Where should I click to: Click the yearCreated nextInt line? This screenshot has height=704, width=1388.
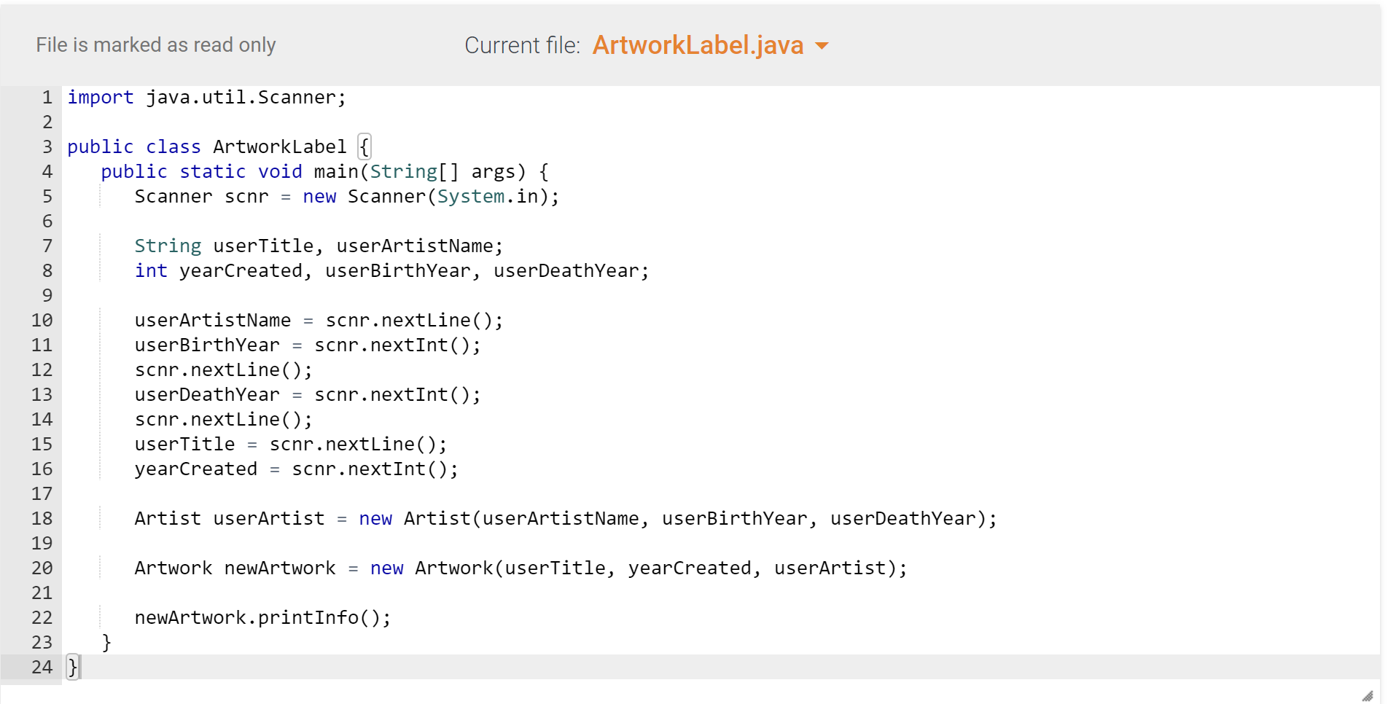(x=295, y=469)
